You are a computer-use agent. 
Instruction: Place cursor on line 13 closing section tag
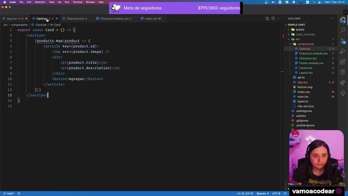click(x=37, y=95)
